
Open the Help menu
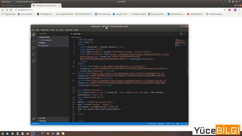click(x=76, y=30)
